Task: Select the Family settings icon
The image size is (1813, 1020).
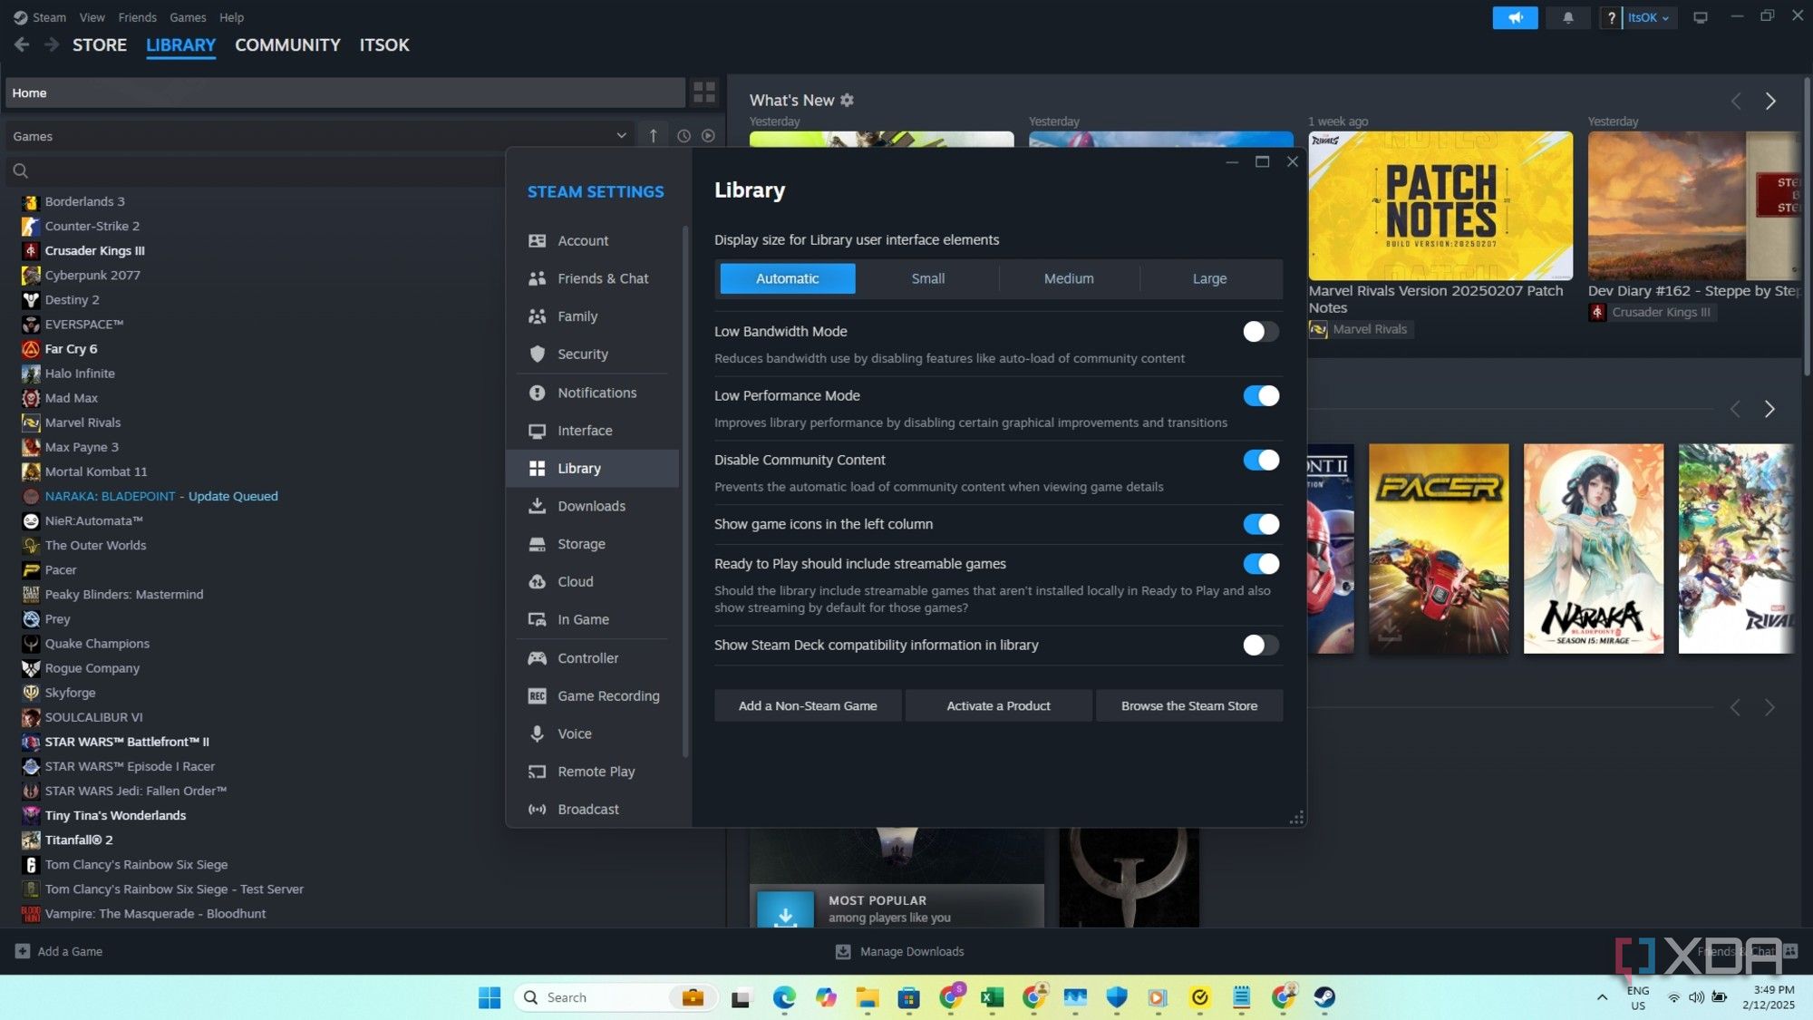Action: (x=537, y=316)
